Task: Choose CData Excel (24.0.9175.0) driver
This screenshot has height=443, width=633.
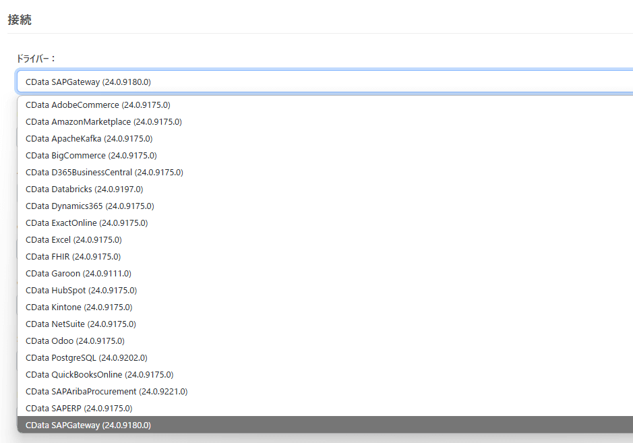Action: click(325, 240)
